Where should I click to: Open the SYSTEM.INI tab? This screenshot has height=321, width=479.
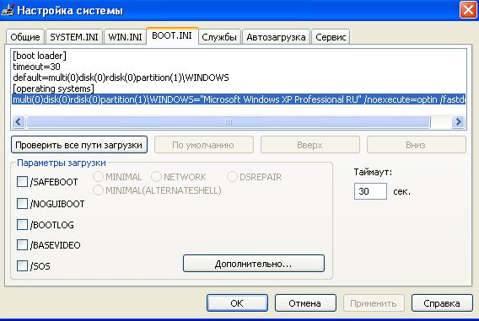(x=74, y=37)
